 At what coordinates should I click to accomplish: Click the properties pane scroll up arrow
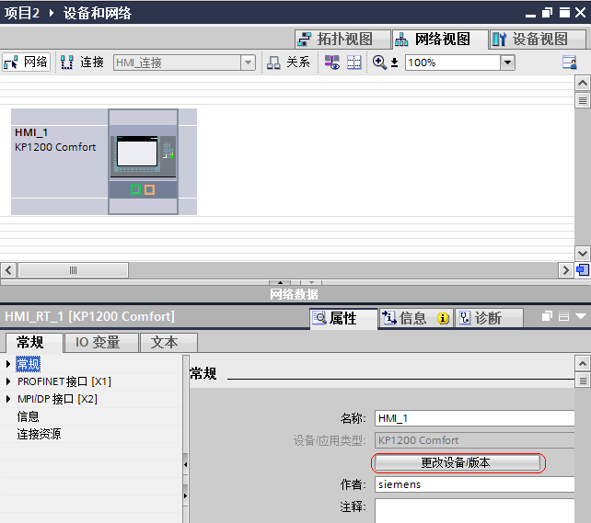tap(583, 364)
